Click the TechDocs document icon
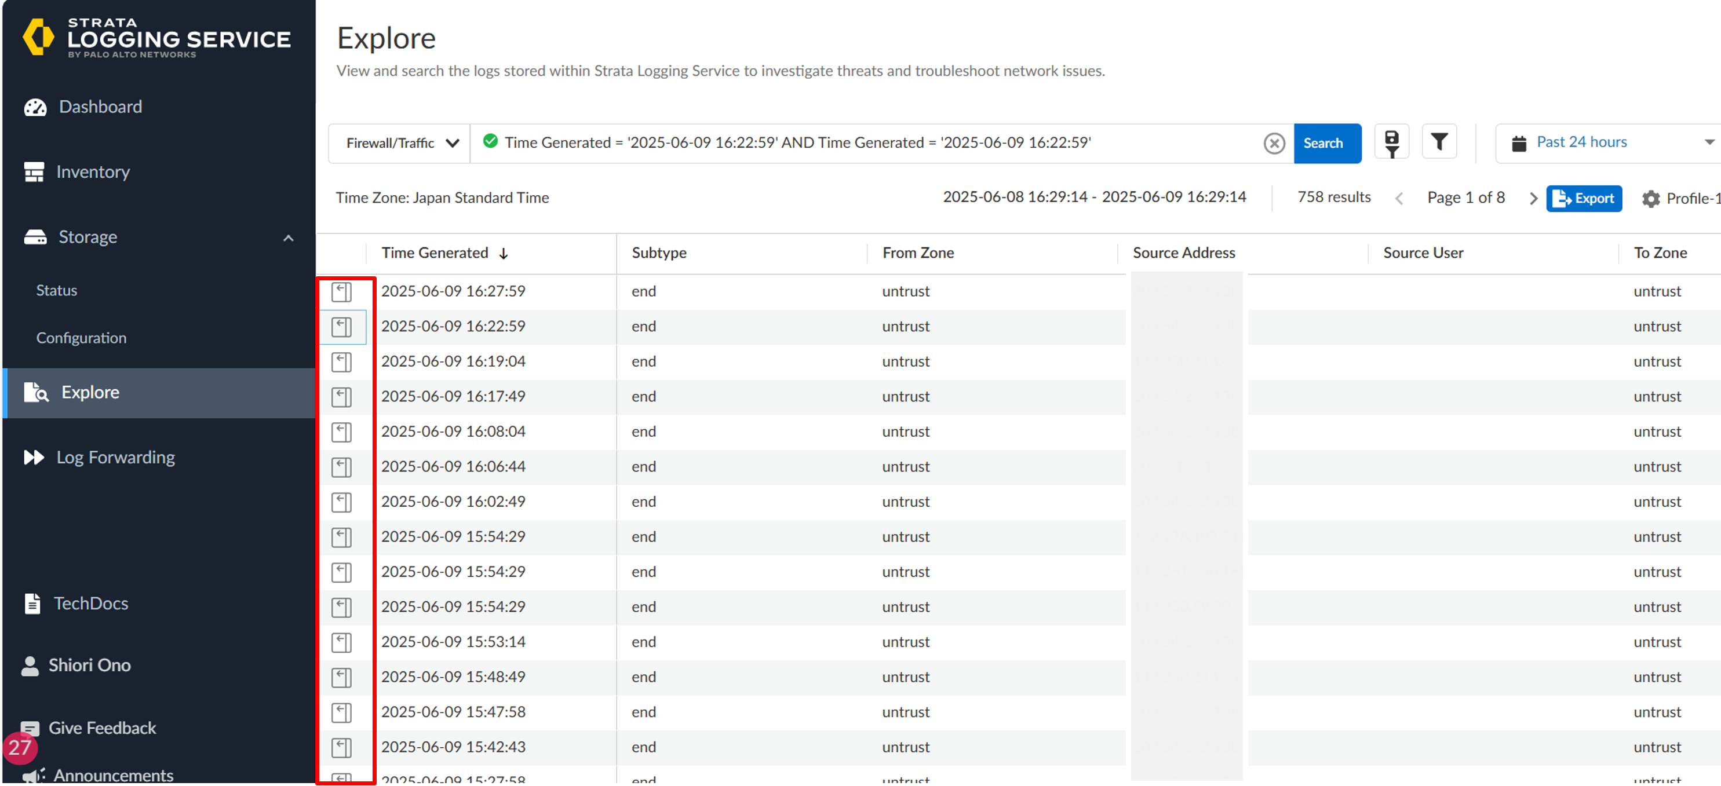Viewport: 1721px width, 786px height. click(x=32, y=603)
